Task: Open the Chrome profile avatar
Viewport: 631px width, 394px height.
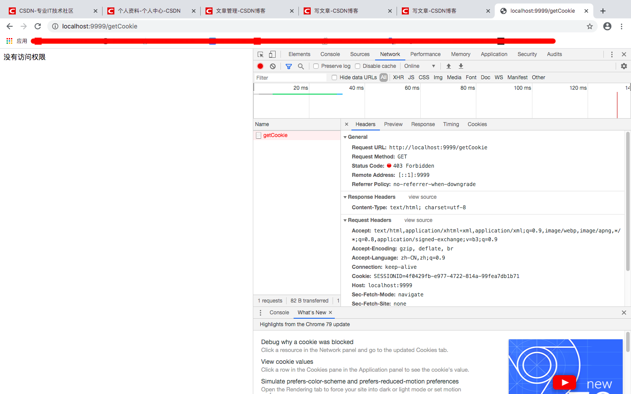Action: 607,26
